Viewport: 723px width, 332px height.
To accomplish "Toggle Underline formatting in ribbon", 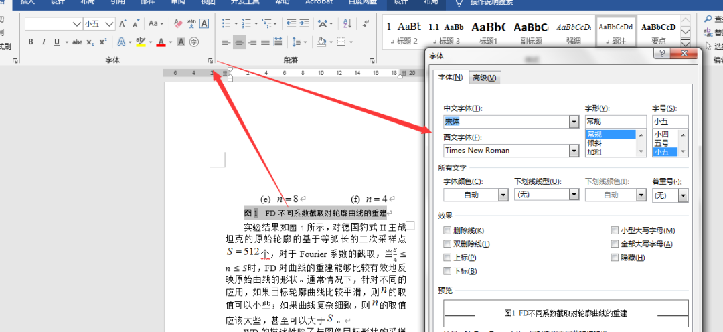I will 57,42.
